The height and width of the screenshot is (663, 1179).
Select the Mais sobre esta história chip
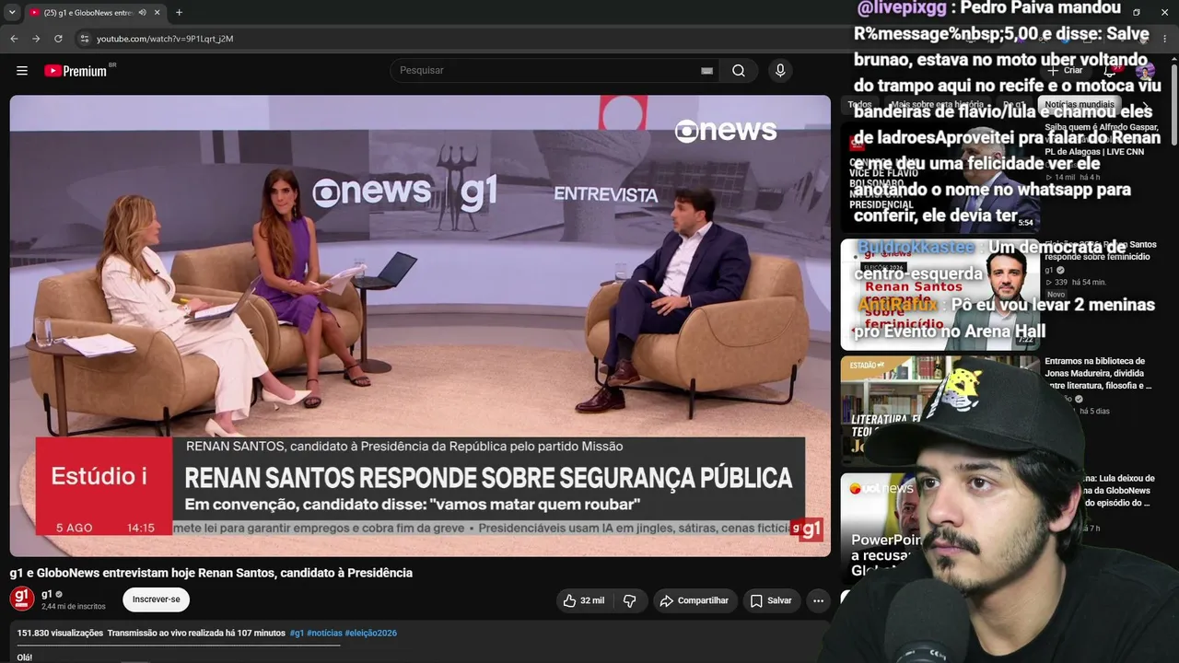(937, 105)
